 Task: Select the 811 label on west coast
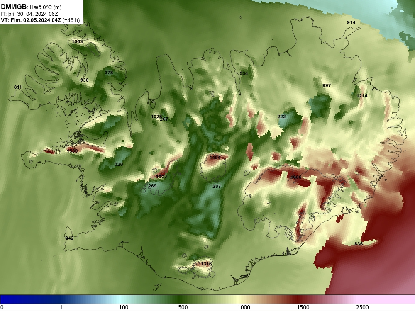click(x=18, y=87)
